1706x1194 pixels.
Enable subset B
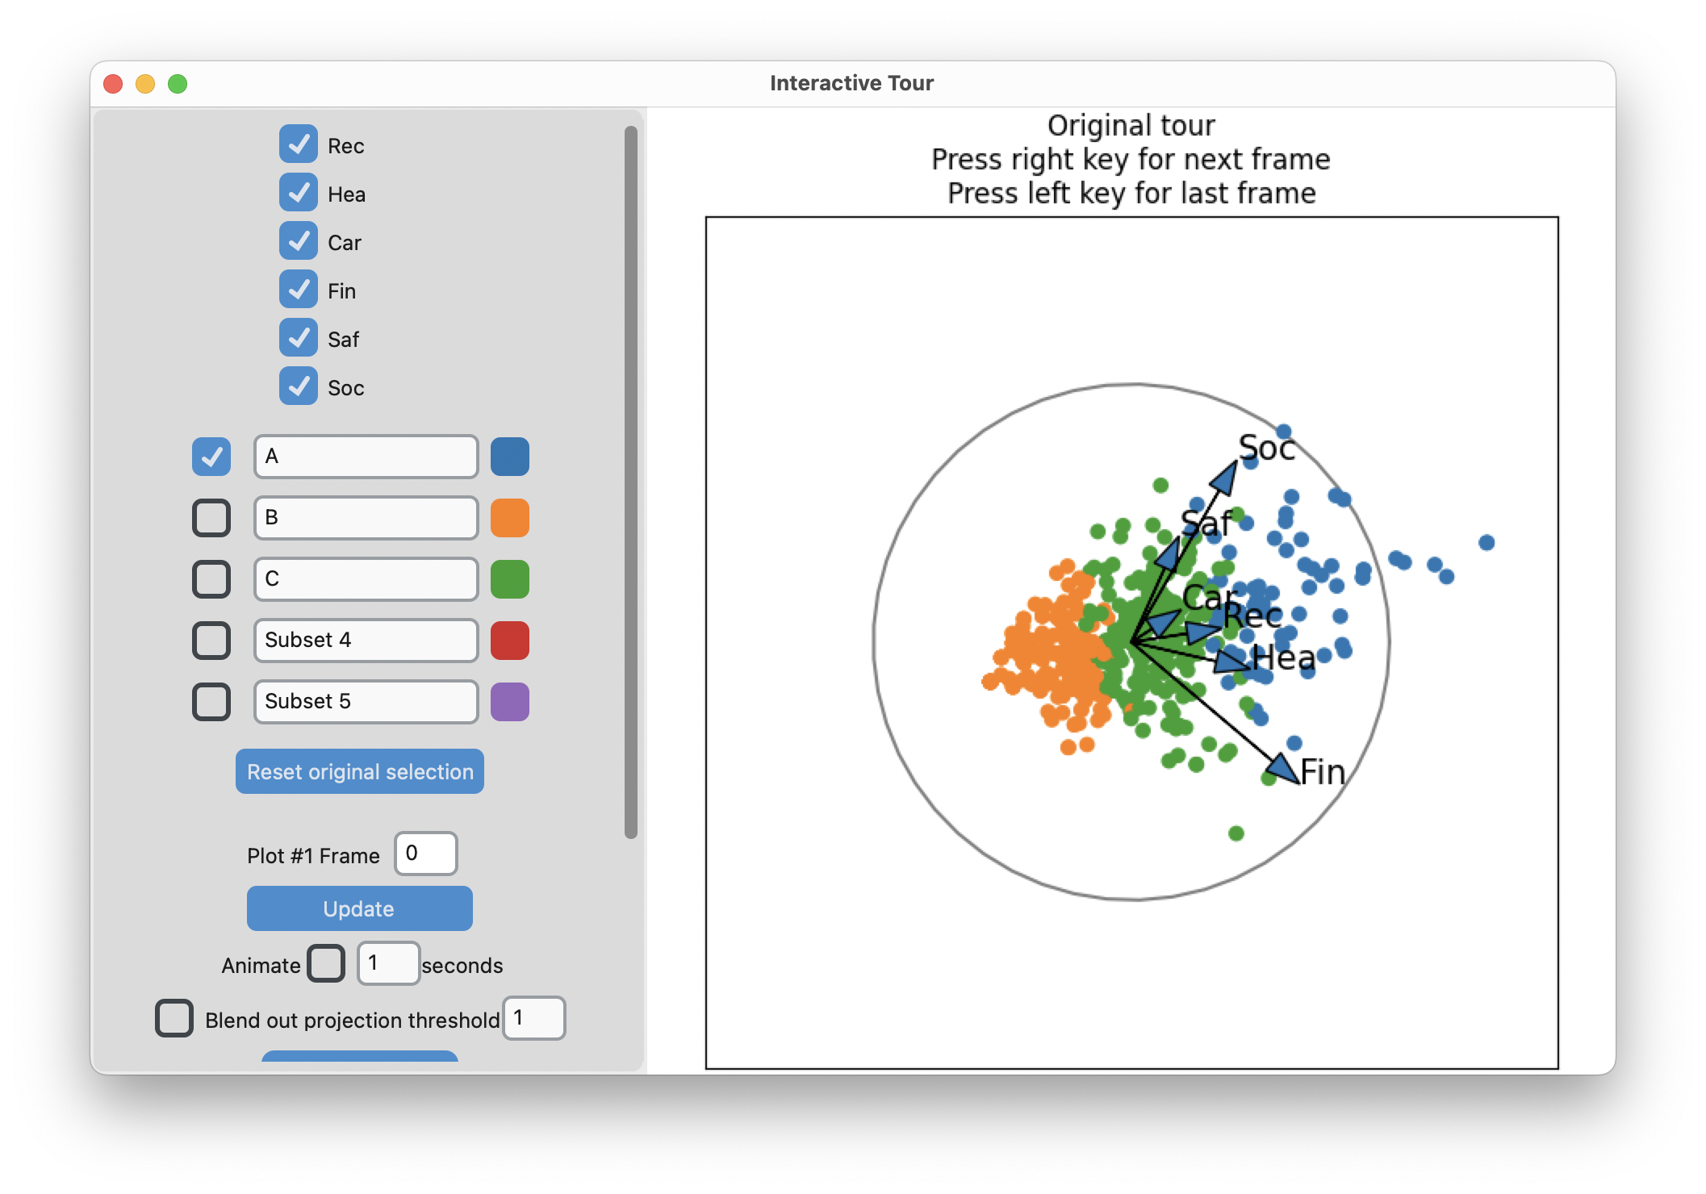coord(211,518)
